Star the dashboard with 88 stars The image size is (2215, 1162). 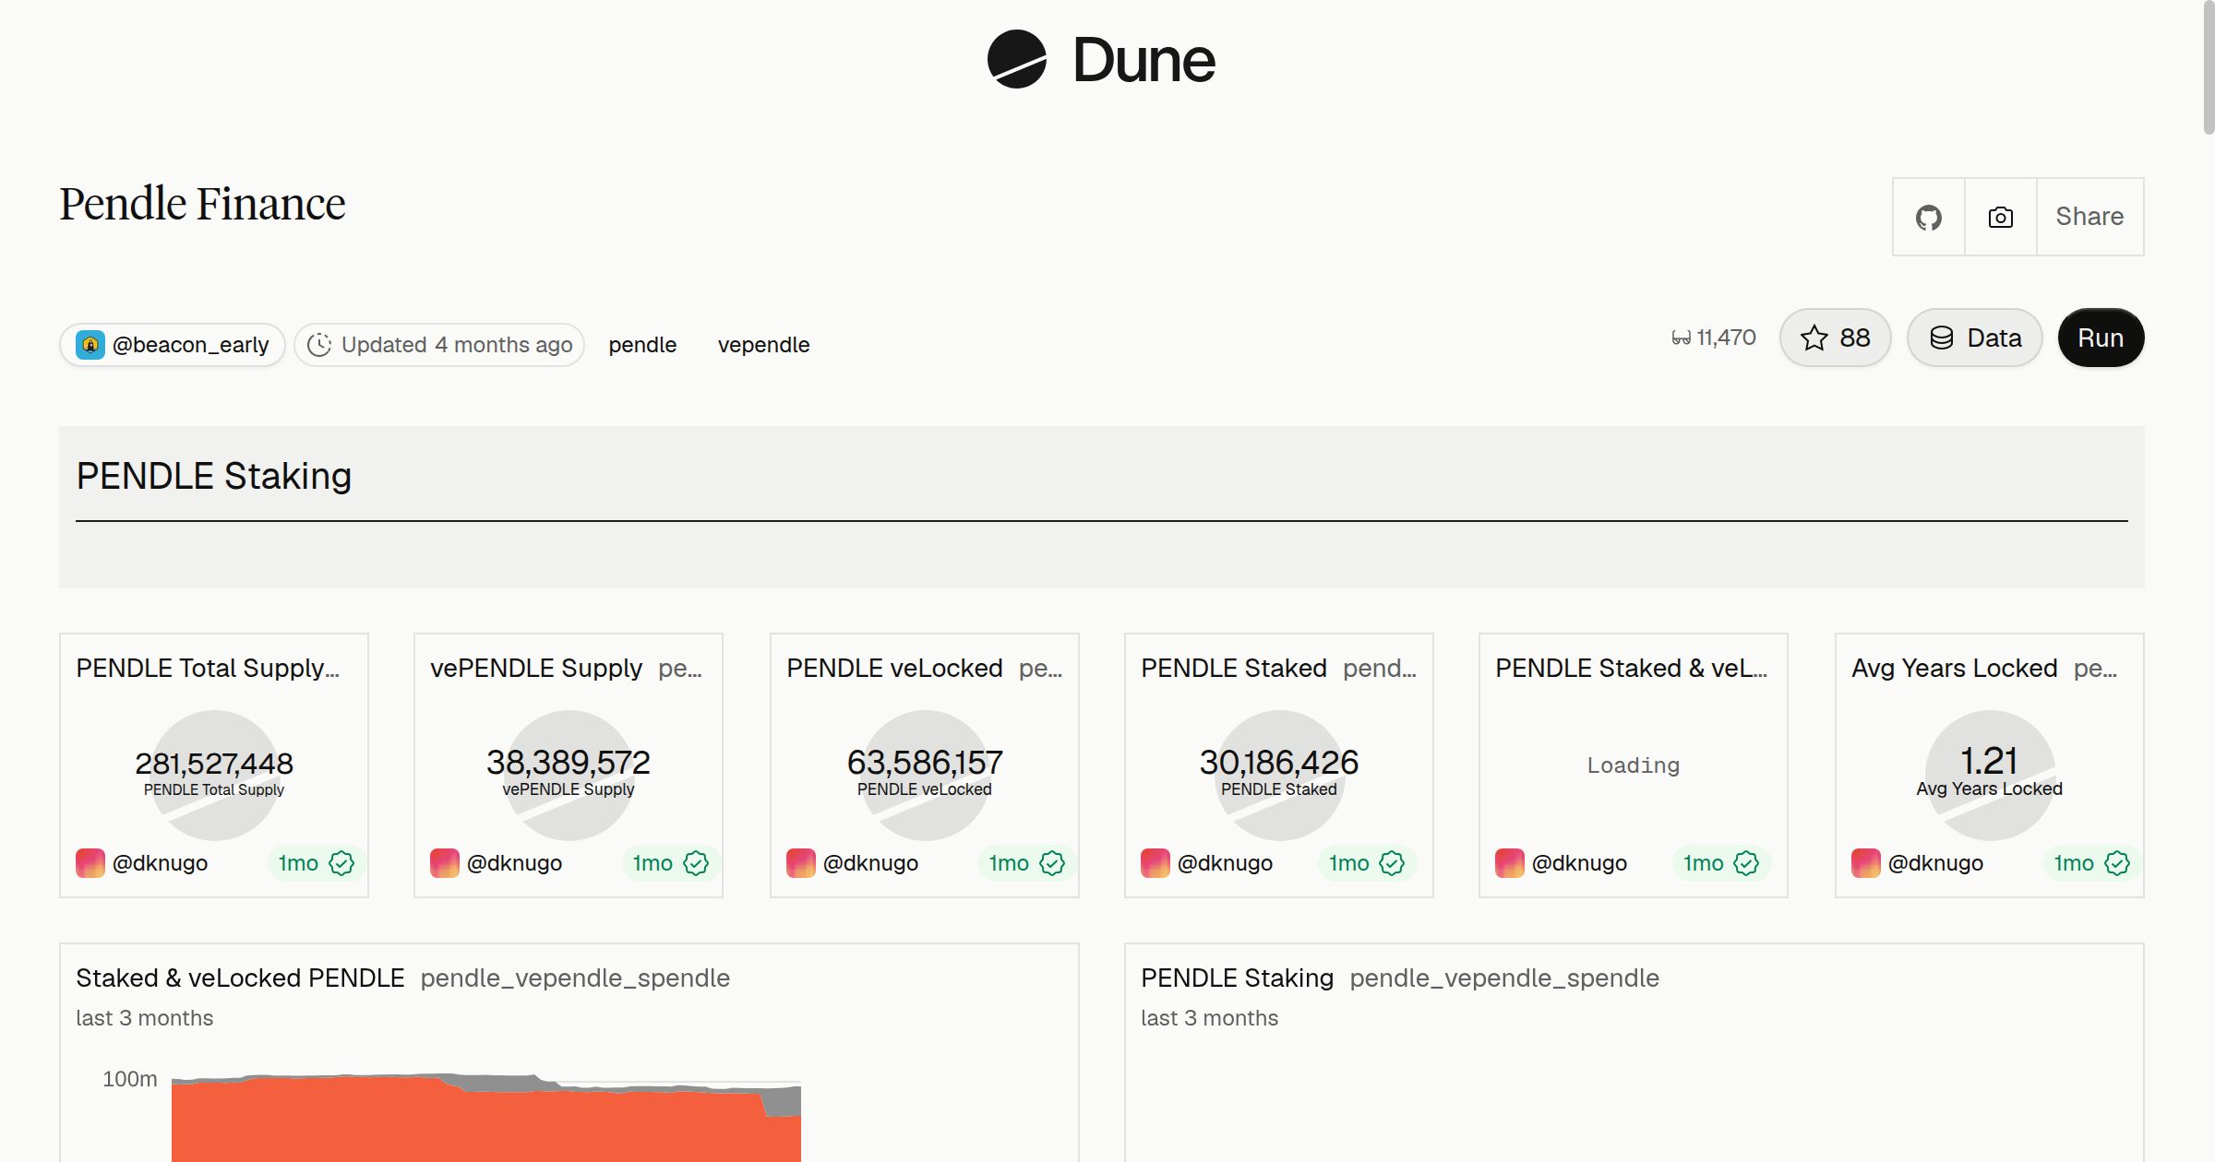point(1835,338)
